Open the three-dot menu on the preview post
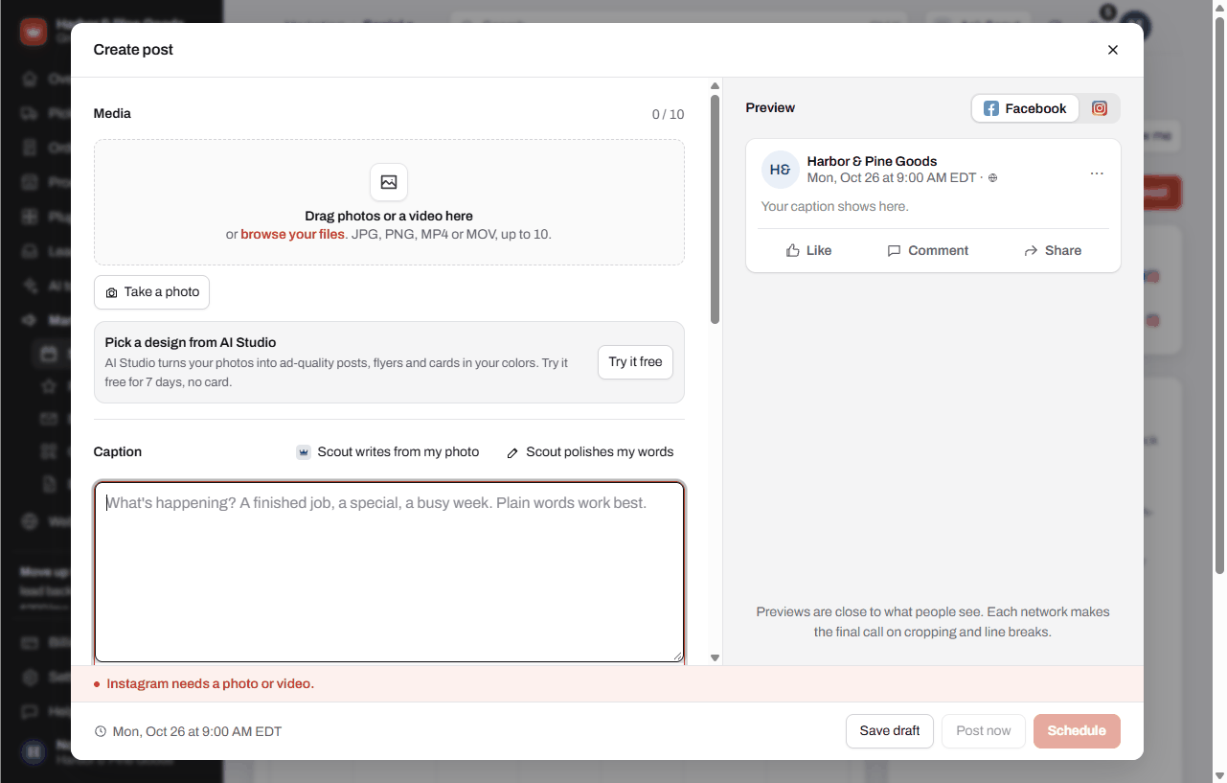The image size is (1227, 783). 1097,173
